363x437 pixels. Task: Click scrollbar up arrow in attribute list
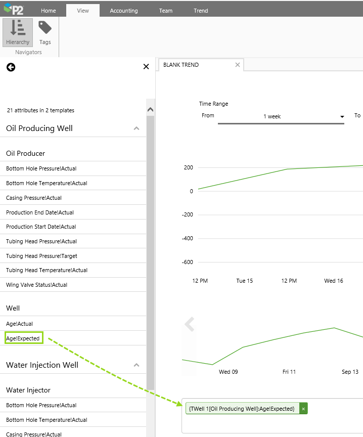150,110
